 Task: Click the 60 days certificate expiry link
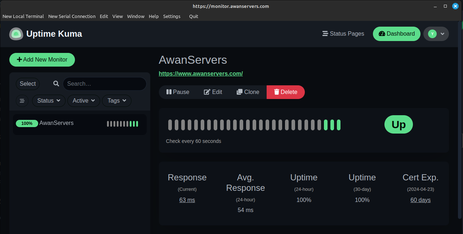point(420,200)
